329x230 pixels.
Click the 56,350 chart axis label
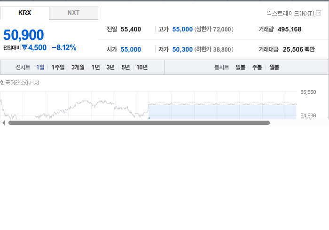[x=308, y=92]
